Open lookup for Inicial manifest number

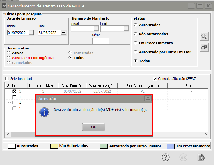click(96, 29)
